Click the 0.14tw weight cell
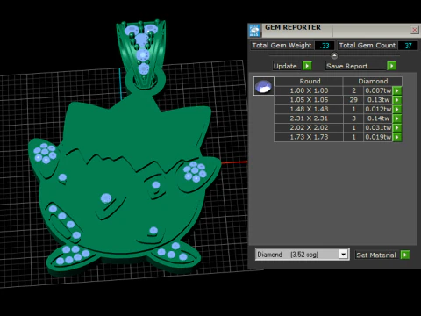The image size is (421, 316). (378, 118)
